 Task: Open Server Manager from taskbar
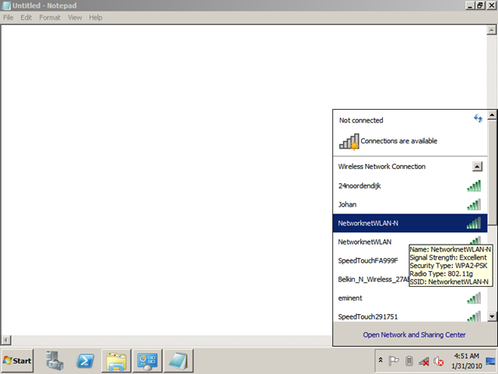54,361
